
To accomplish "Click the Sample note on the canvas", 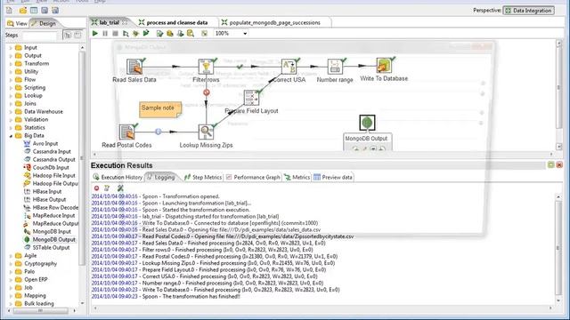I will tap(160, 109).
